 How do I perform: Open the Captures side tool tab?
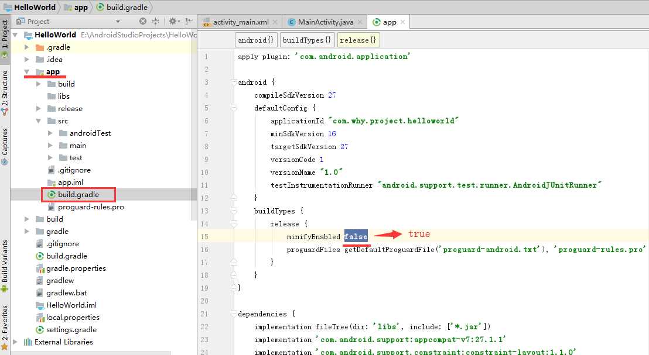5,146
